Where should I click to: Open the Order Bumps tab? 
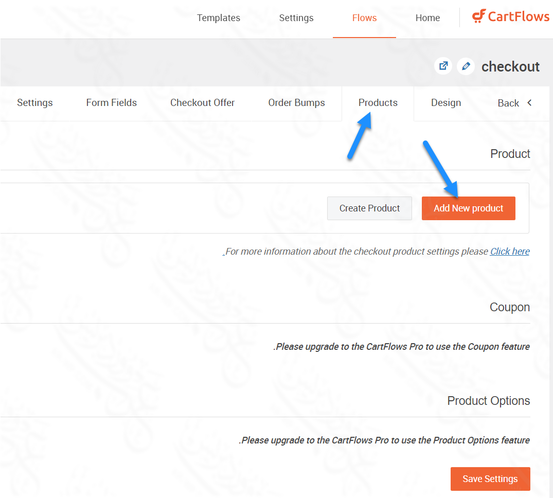pos(296,103)
